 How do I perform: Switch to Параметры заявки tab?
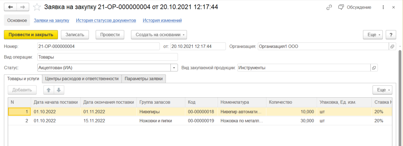[144, 79]
